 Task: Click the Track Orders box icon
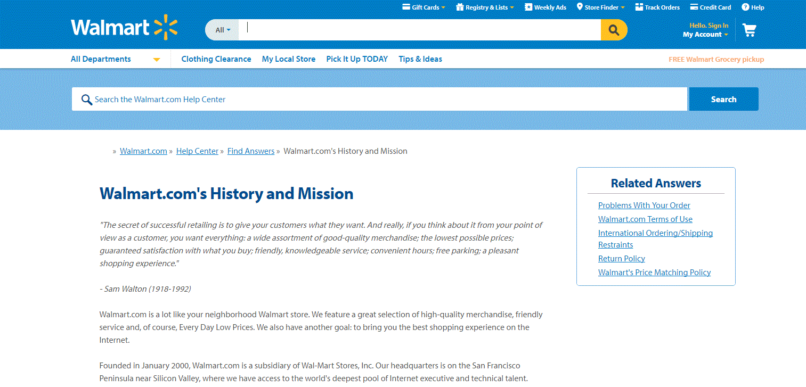639,7
